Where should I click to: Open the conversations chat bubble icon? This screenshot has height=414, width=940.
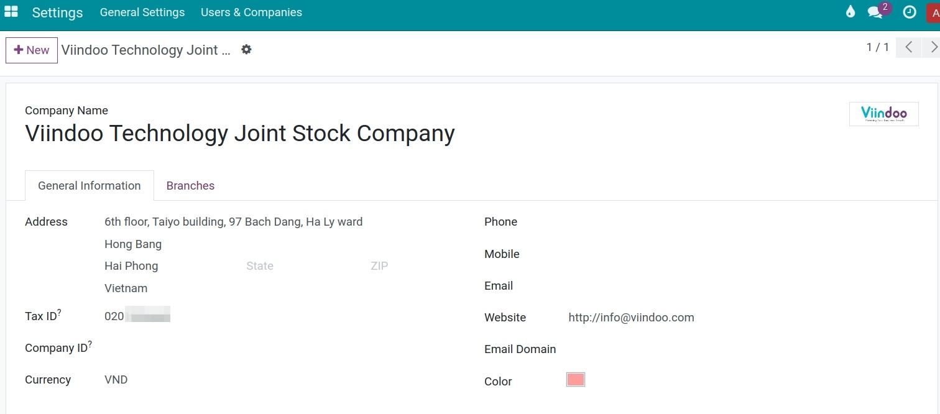876,12
